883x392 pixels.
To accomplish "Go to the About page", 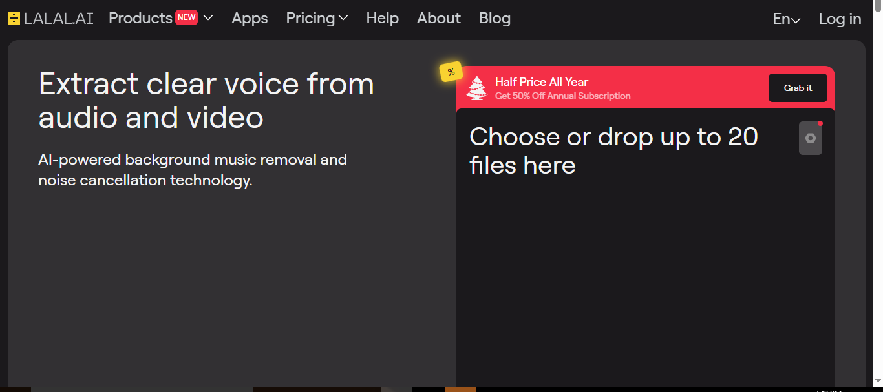I will pyautogui.click(x=438, y=19).
